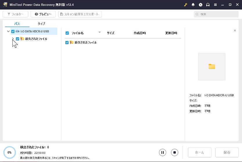This screenshot has width=242, height=162.
Task: Click the ホーム button
Action: [200, 152]
